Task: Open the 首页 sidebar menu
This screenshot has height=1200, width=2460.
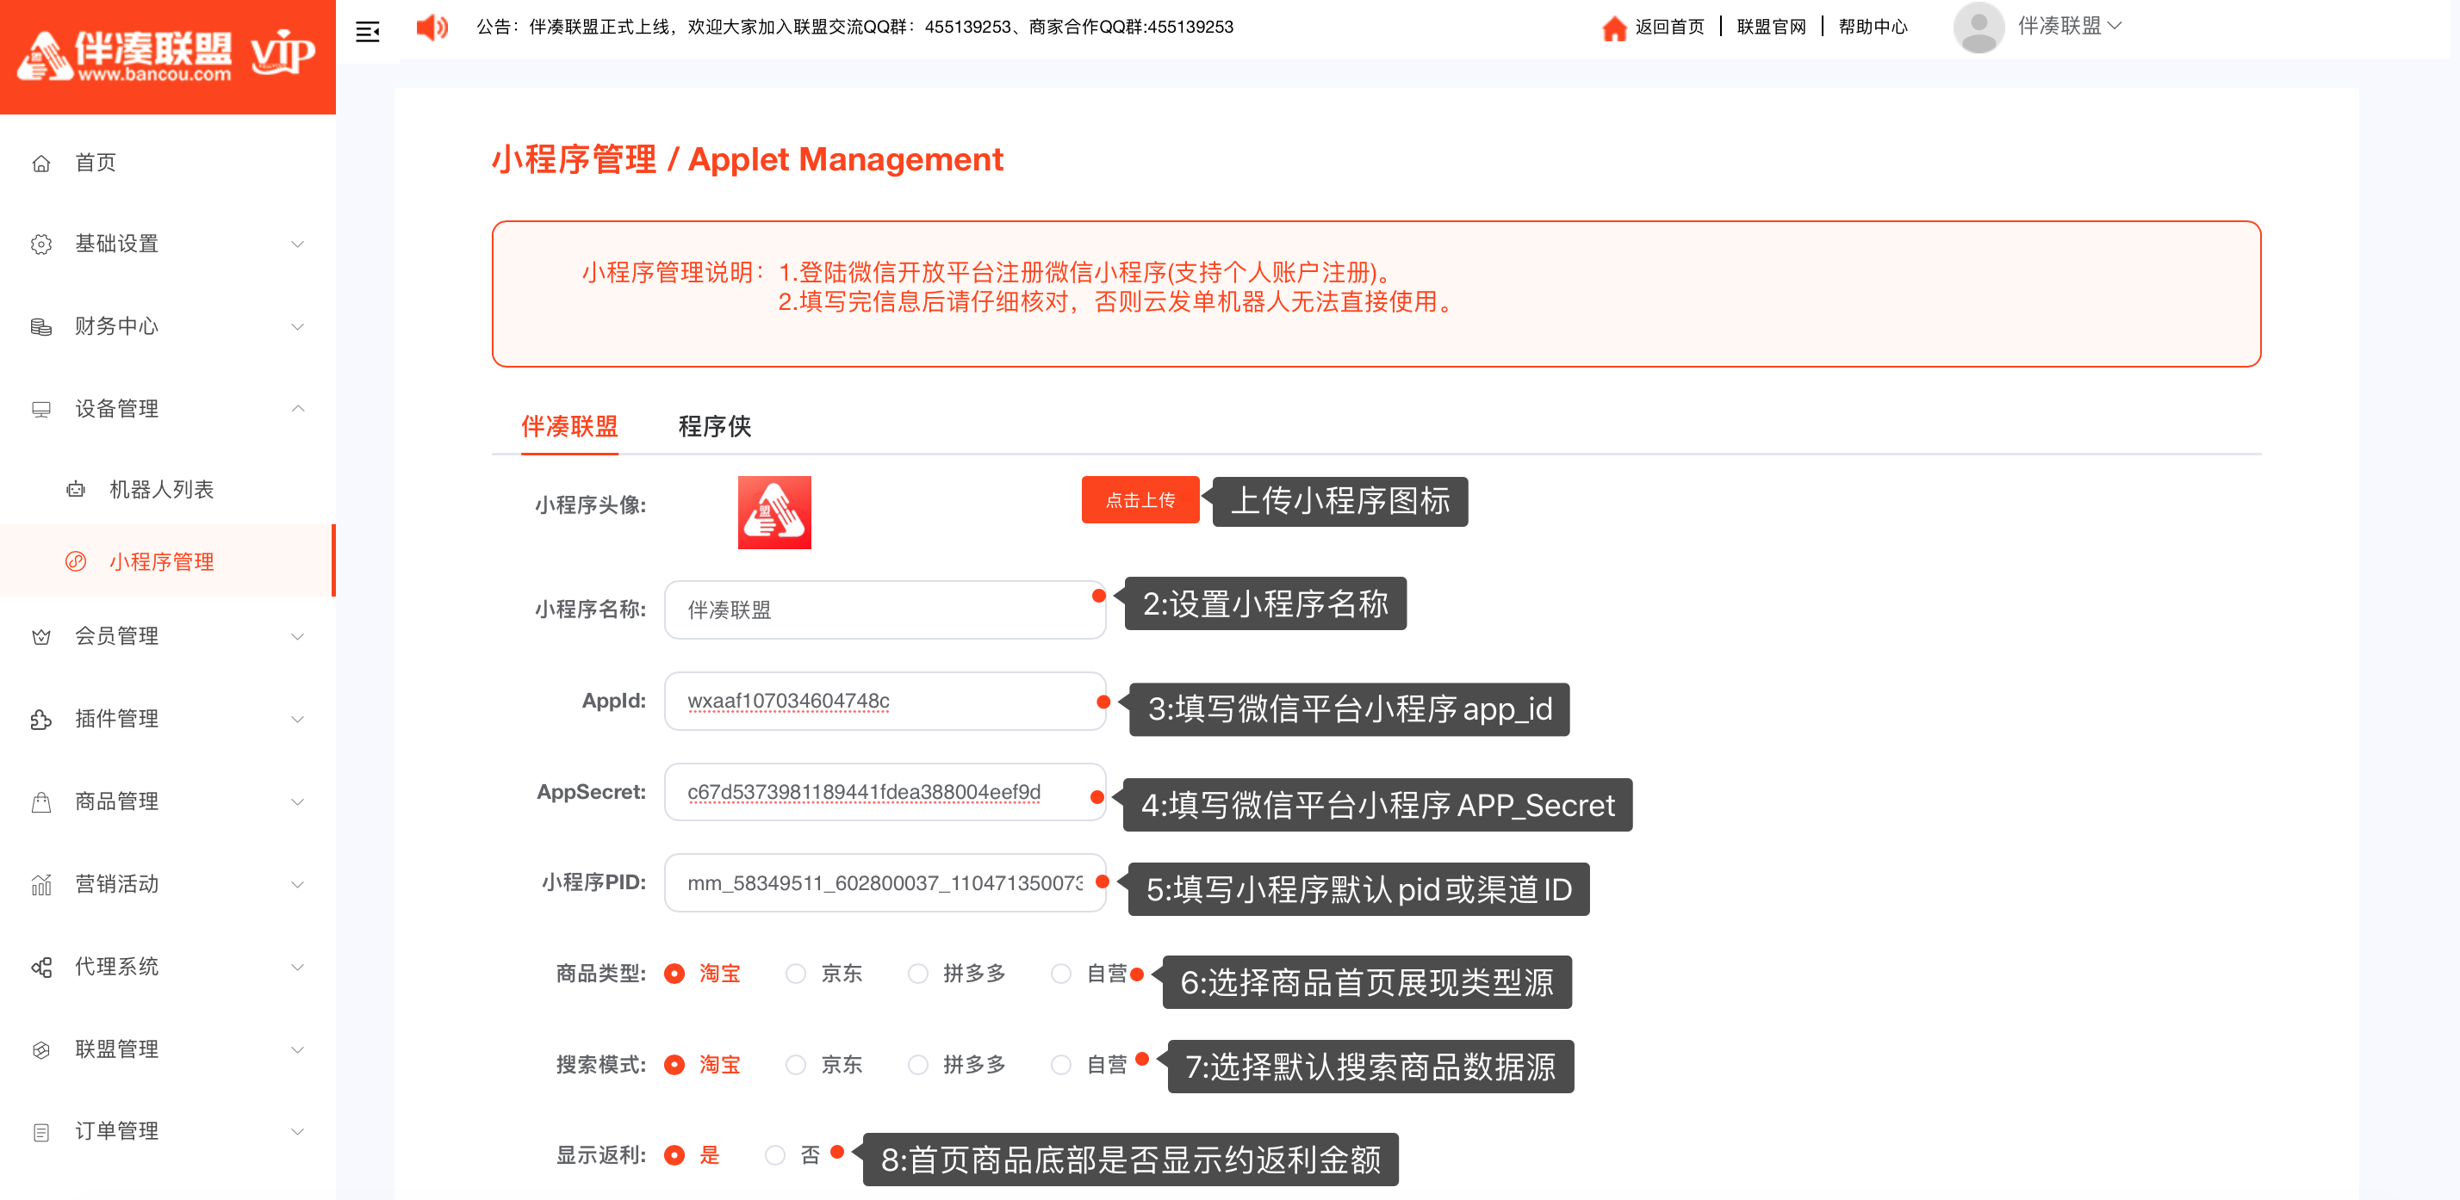Action: [167, 164]
